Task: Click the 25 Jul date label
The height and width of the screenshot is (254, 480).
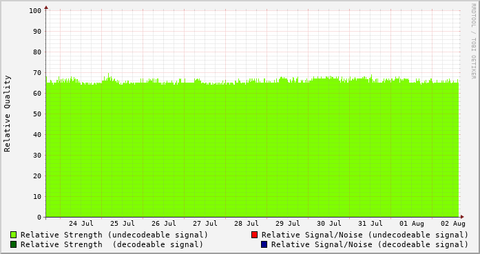Action: click(x=123, y=224)
